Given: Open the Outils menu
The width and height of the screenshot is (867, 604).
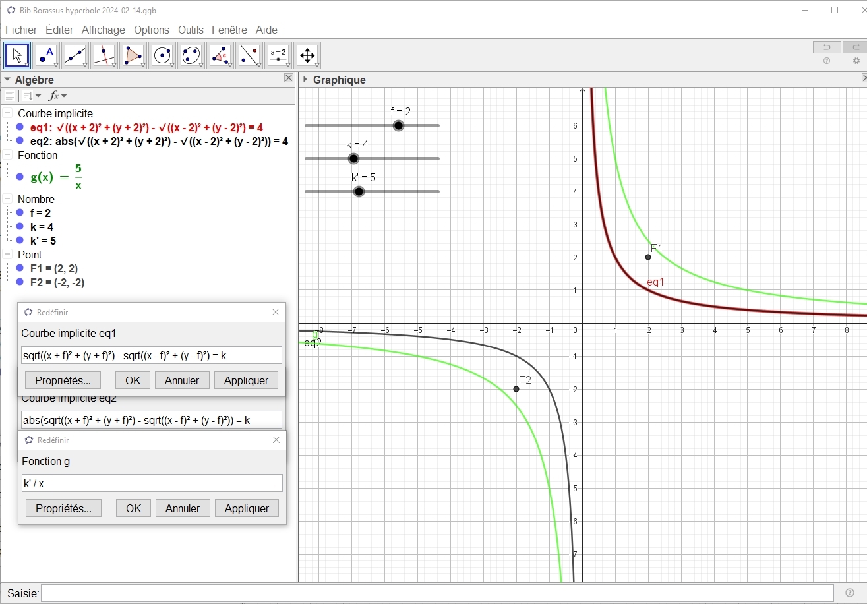Looking at the screenshot, I should pos(191,30).
